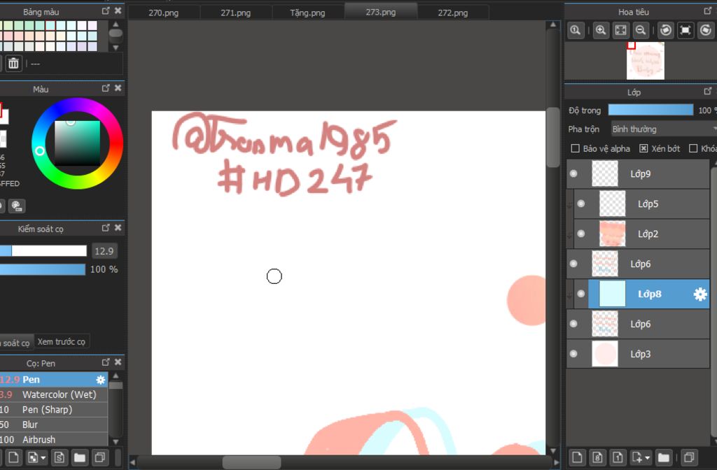Delete color with palette trash icon

(14, 63)
